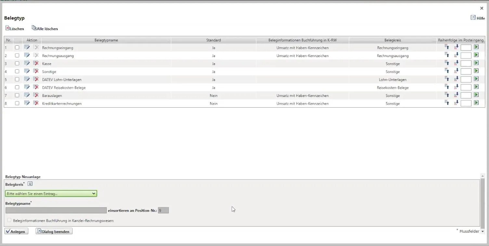
Task: Click the Standard column header
Action: 213,40
